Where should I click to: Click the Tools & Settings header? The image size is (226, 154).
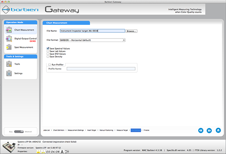click(21, 56)
